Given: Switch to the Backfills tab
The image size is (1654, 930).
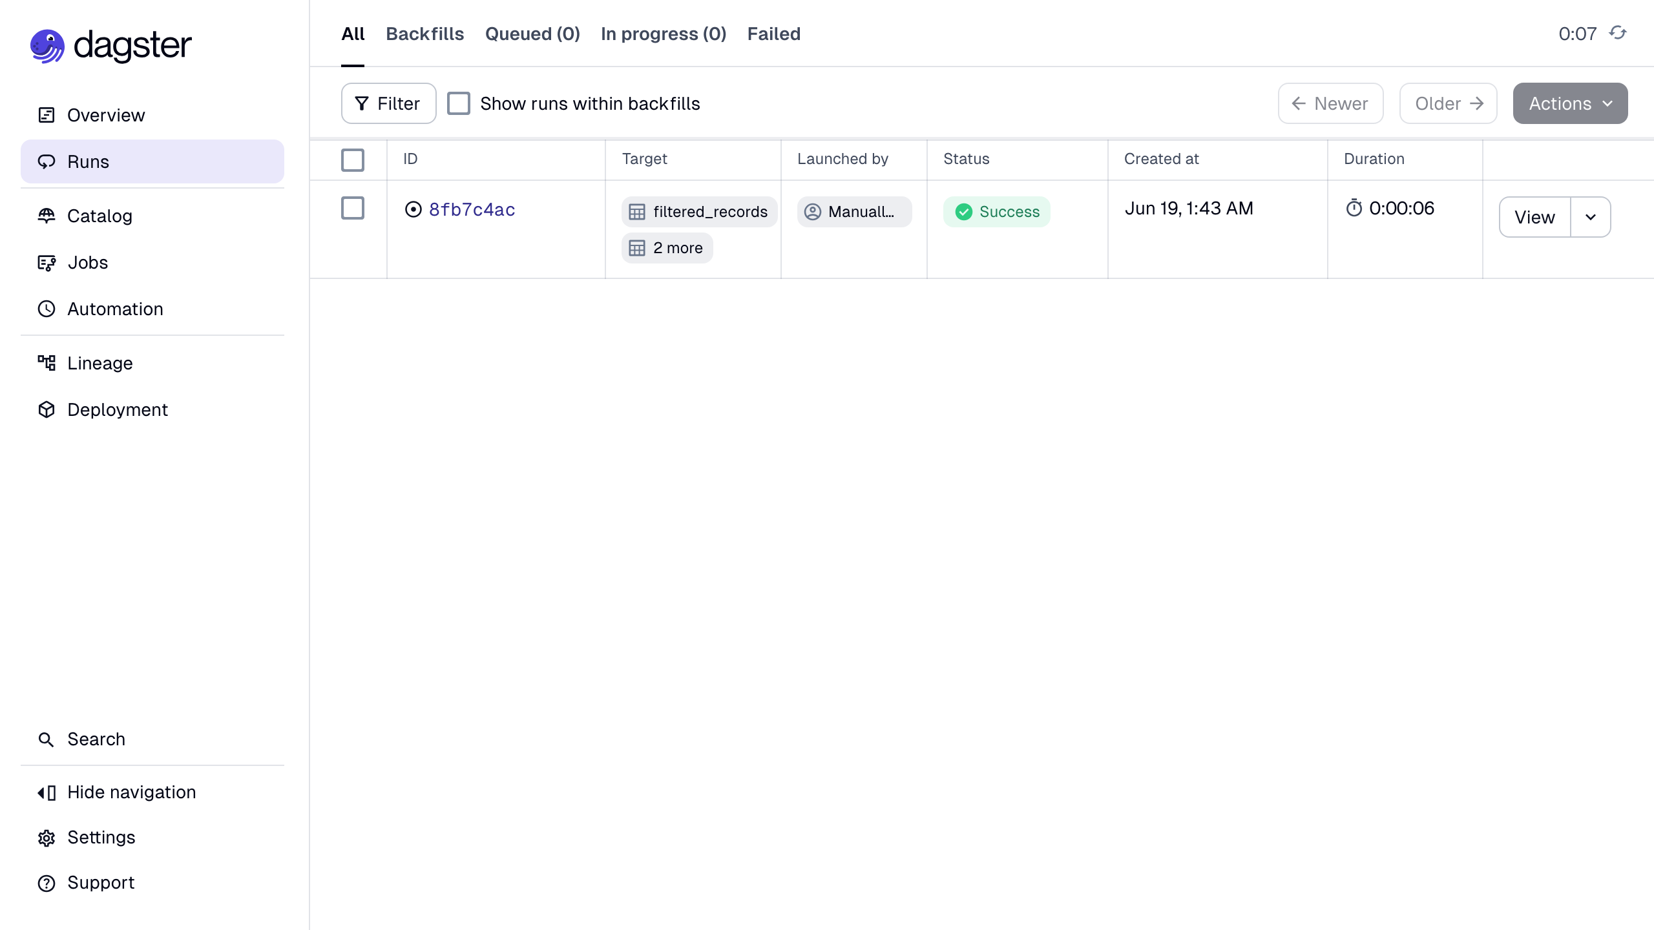Looking at the screenshot, I should pos(425,34).
